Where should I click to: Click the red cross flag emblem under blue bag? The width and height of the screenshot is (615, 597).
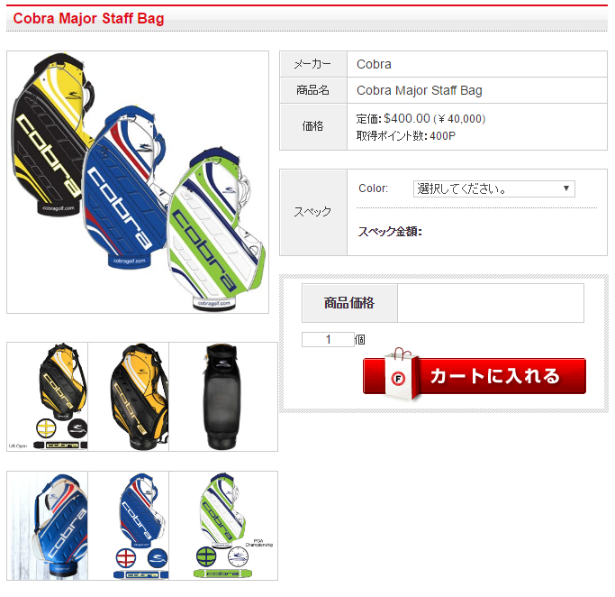[126, 557]
